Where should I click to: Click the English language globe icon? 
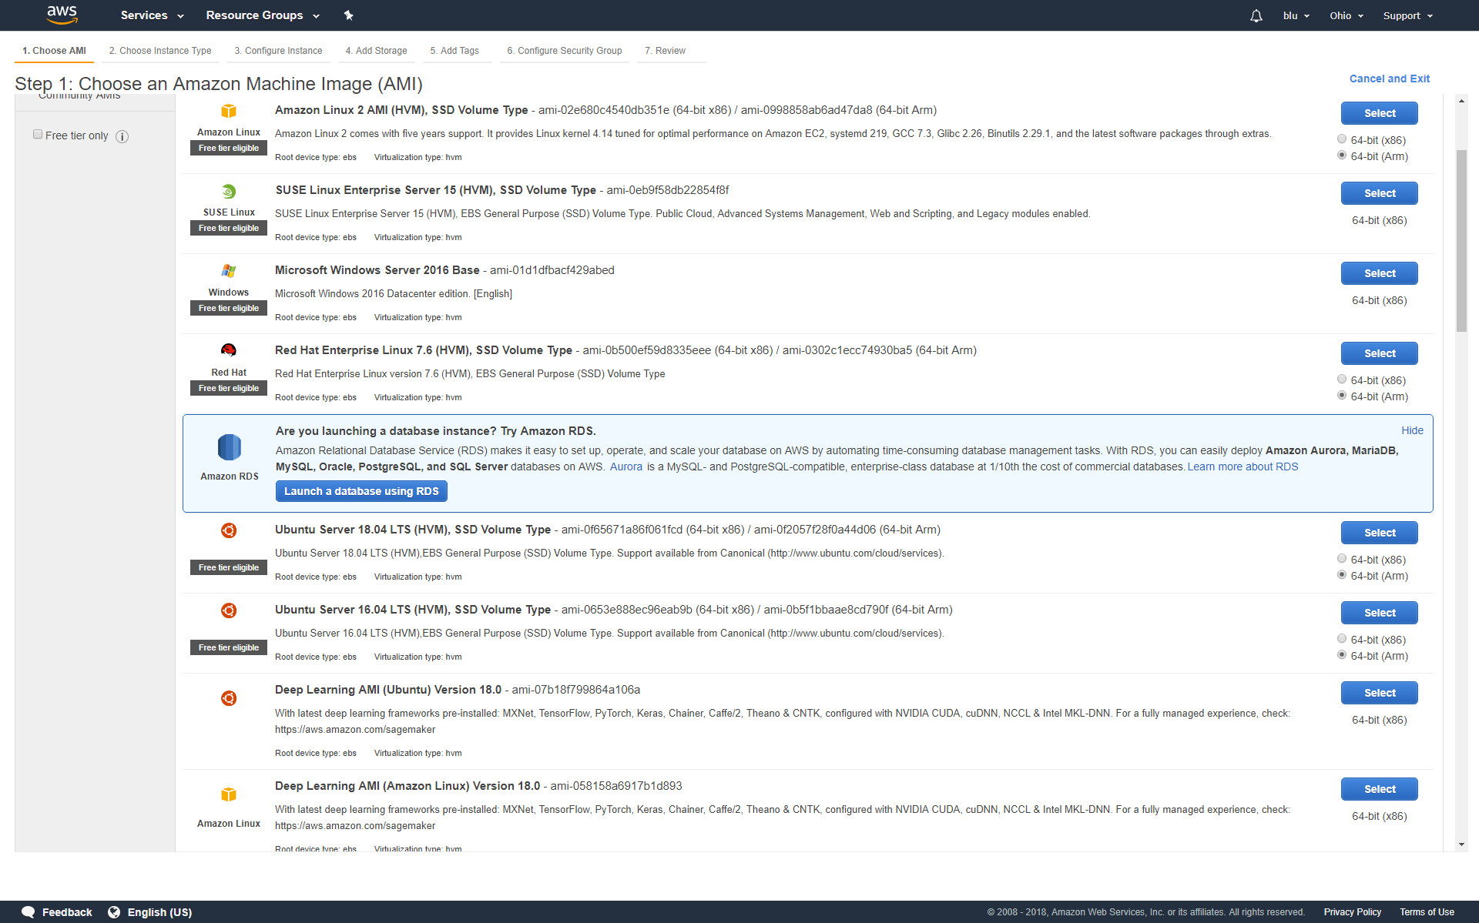click(x=114, y=912)
